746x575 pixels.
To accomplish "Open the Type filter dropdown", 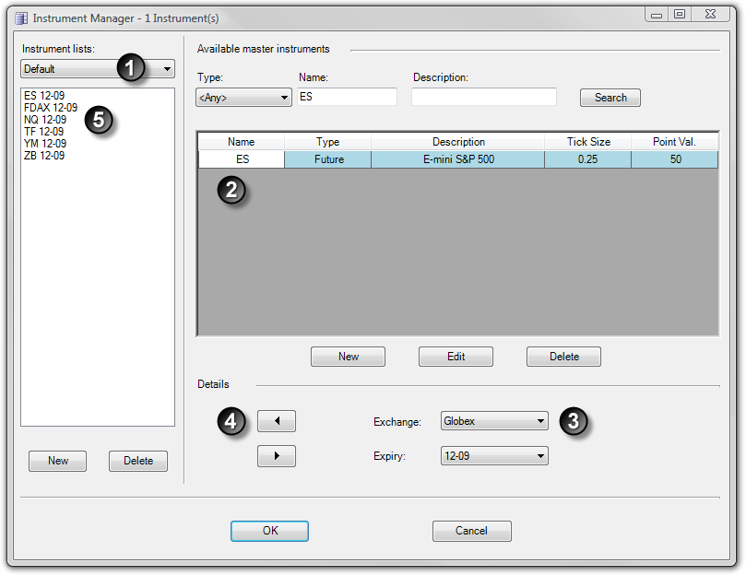I will [x=243, y=97].
